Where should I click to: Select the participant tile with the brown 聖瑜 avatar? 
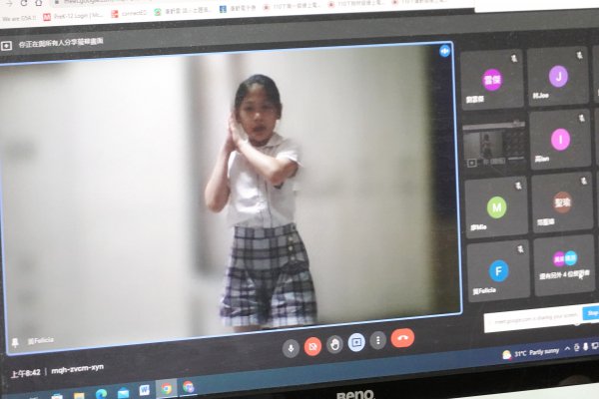[x=562, y=202]
